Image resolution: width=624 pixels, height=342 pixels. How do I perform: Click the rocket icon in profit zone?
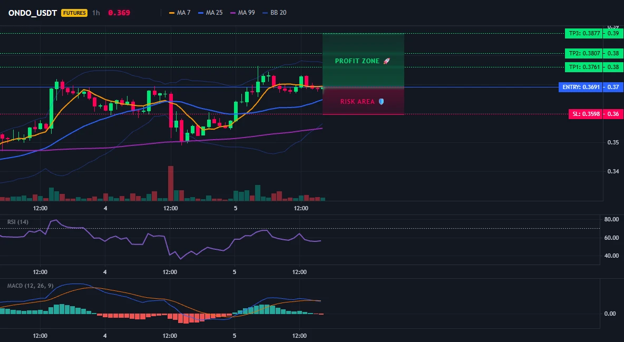[x=386, y=61]
